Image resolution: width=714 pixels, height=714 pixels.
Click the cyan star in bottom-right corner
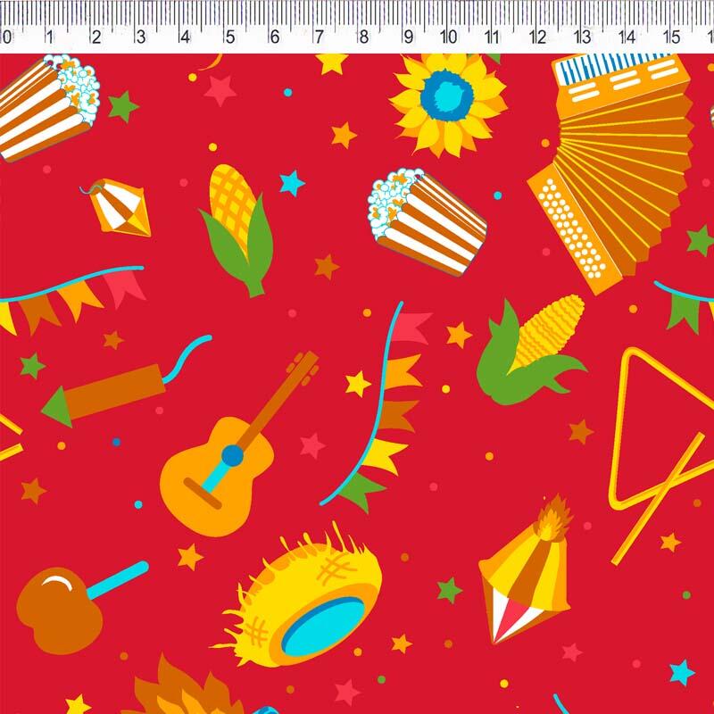coord(682,671)
